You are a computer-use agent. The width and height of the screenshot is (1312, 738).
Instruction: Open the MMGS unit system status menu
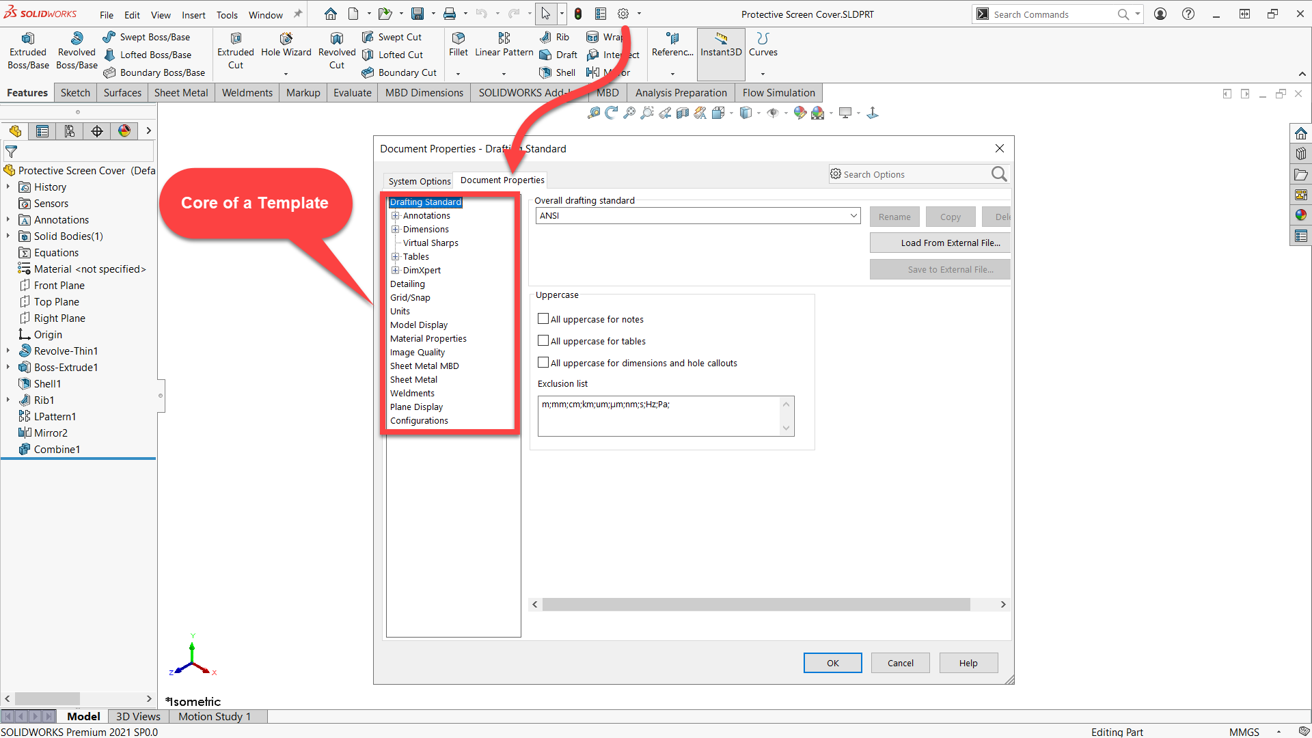[x=1254, y=731]
